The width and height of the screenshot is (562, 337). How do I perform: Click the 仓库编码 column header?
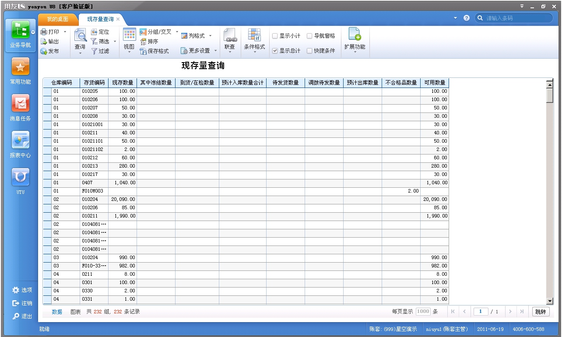[x=61, y=83]
